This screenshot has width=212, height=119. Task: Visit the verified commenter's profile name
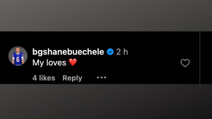tap(68, 52)
